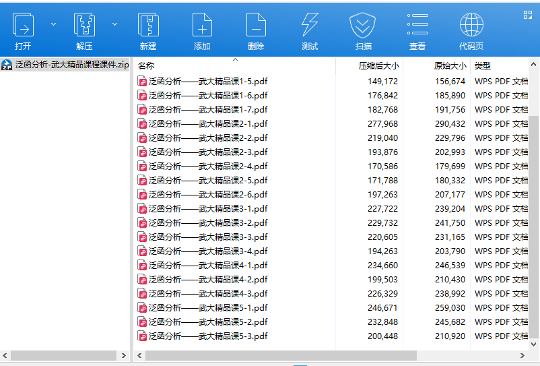540x366 pixels.
Task: Click the tree pane horizontal scrollbar thumb
Action: 63,355
